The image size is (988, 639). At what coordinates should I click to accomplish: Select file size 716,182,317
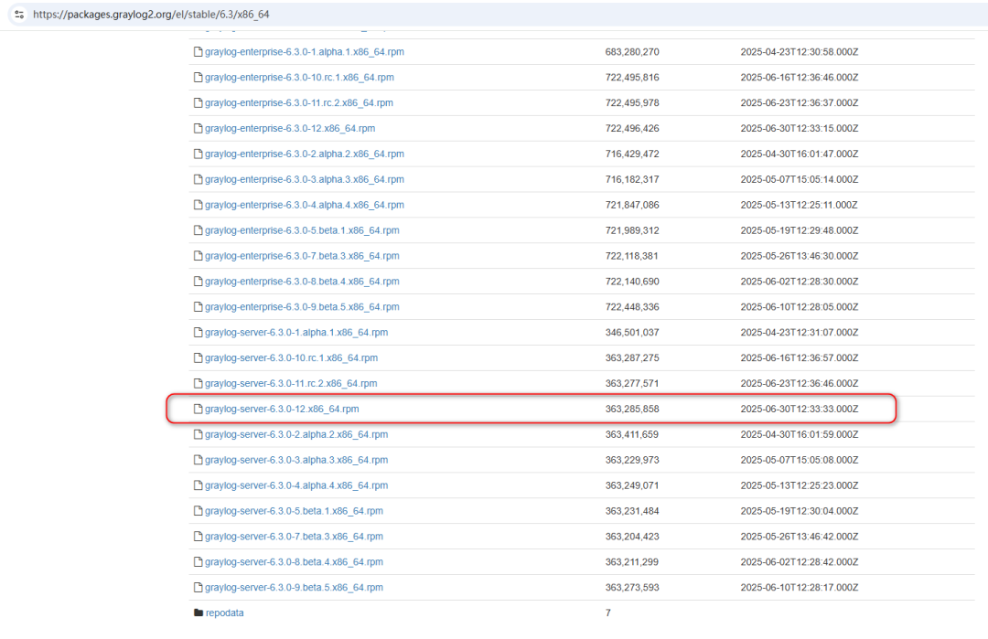(x=632, y=179)
